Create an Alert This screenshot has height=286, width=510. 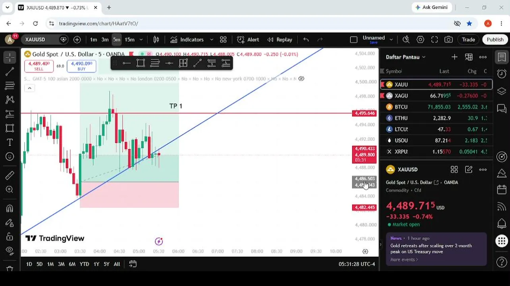(248, 39)
